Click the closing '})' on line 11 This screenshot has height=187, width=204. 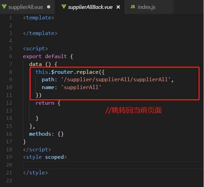click(x=39, y=95)
